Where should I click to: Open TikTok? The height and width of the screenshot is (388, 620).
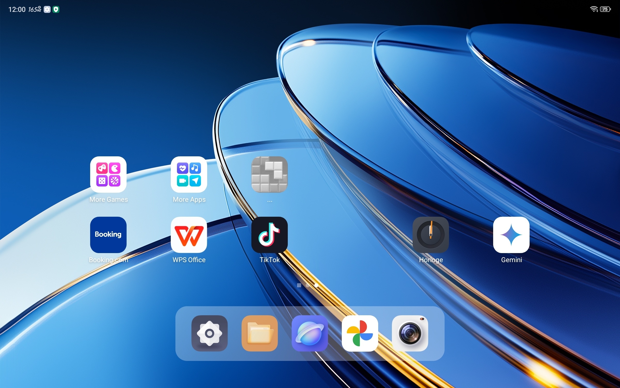click(x=269, y=235)
